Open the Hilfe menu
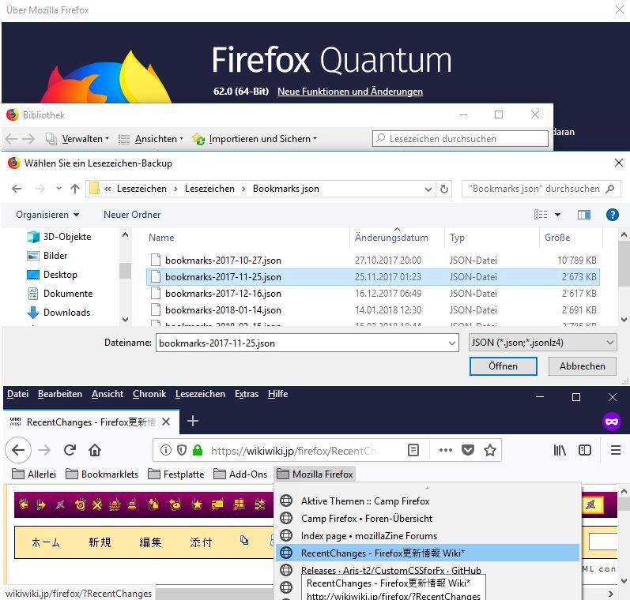This screenshot has height=600, width=630. [x=277, y=394]
